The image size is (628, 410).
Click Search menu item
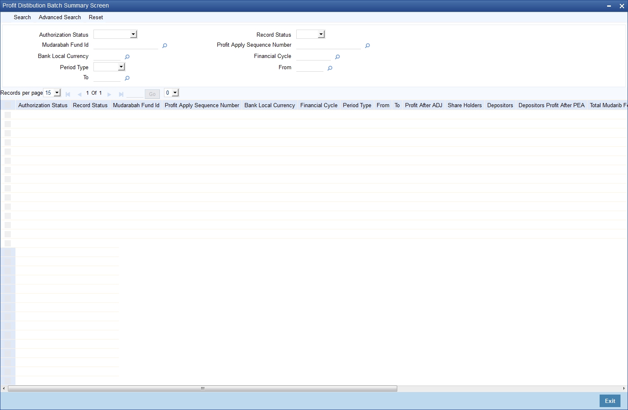coord(22,17)
